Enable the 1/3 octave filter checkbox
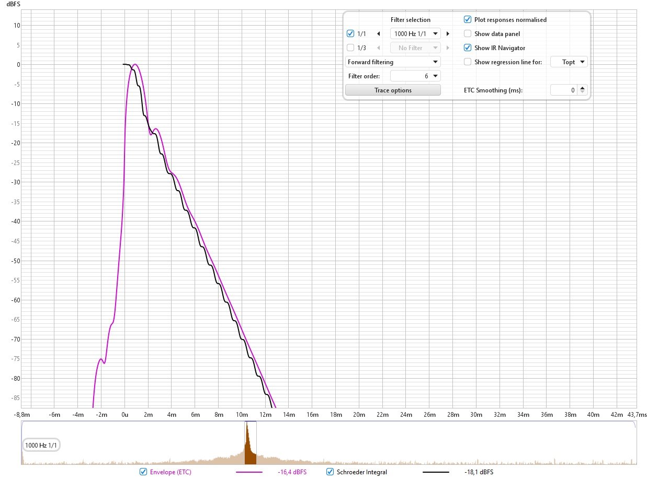The width and height of the screenshot is (647, 480). point(351,48)
